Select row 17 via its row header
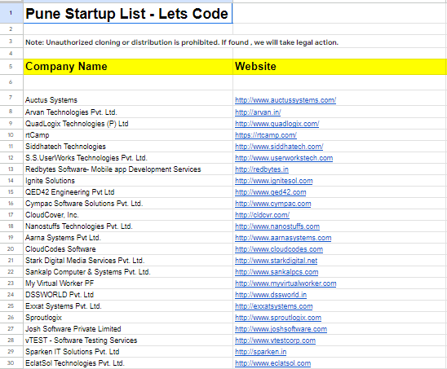The width and height of the screenshot is (447, 369). (x=11, y=215)
